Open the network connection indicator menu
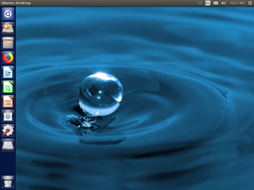This screenshot has height=190, width=254. 200,3
